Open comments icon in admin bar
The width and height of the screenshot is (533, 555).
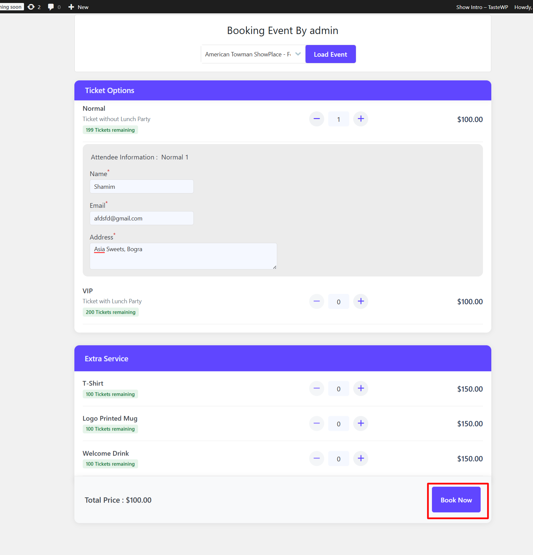(54, 7)
